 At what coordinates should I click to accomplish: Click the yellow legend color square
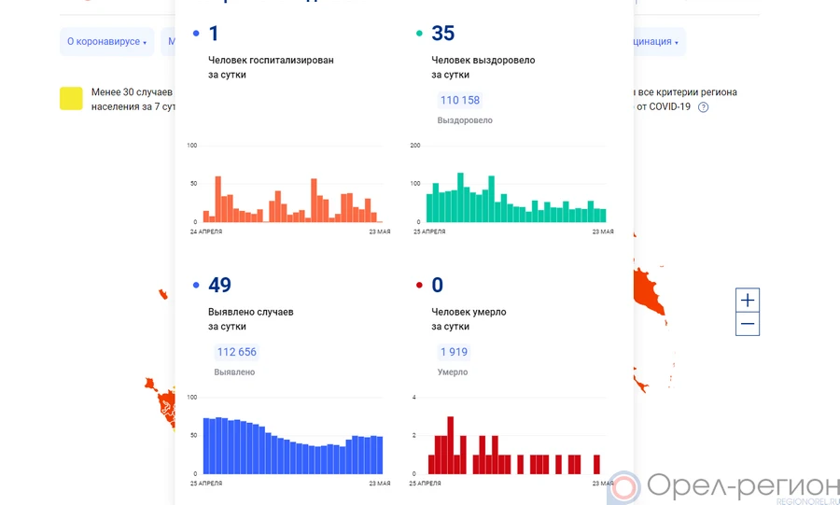coord(72,99)
